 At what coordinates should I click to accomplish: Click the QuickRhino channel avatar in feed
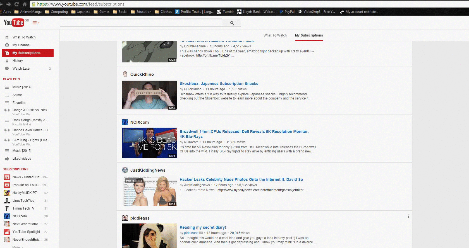tap(125, 74)
